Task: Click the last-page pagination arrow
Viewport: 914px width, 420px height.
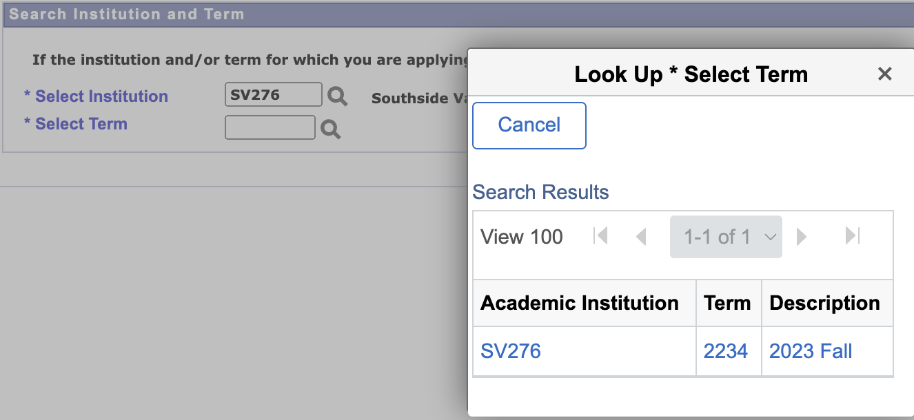Action: [x=852, y=236]
